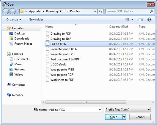The height and width of the screenshot is (125, 157).
Task: Click the search magnifier icon
Action: (x=152, y=11)
